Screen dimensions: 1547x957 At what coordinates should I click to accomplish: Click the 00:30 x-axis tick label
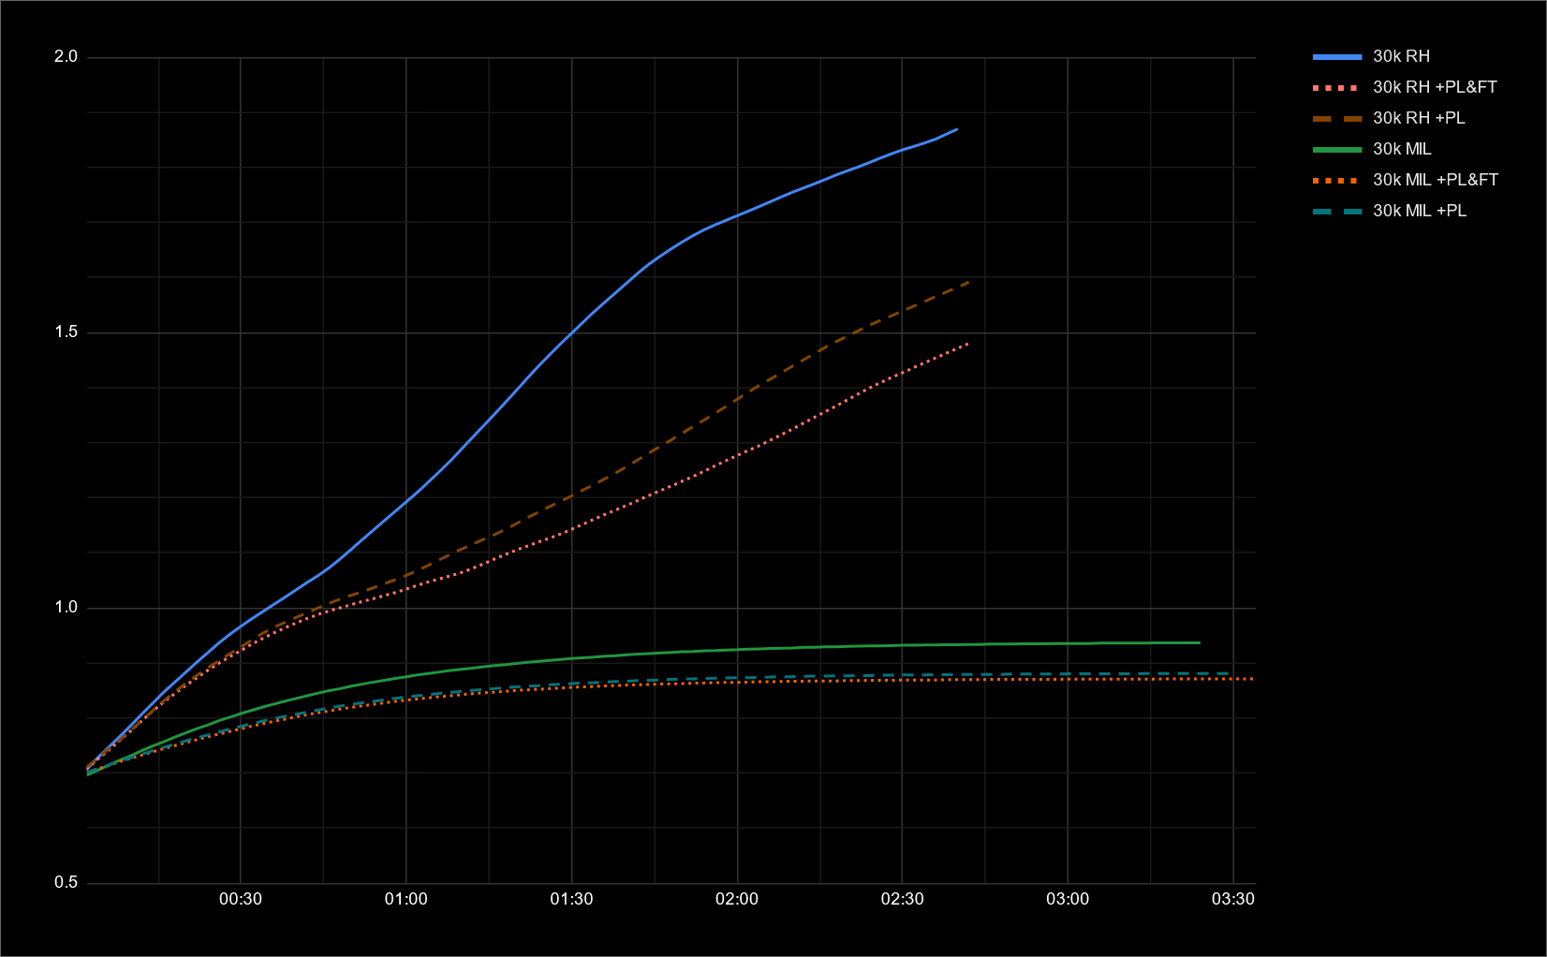point(241,900)
